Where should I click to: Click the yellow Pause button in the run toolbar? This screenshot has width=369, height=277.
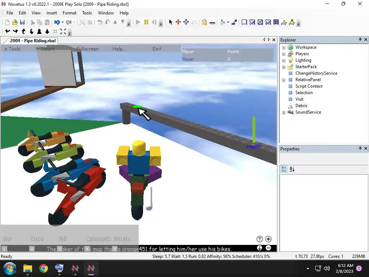(146, 22)
